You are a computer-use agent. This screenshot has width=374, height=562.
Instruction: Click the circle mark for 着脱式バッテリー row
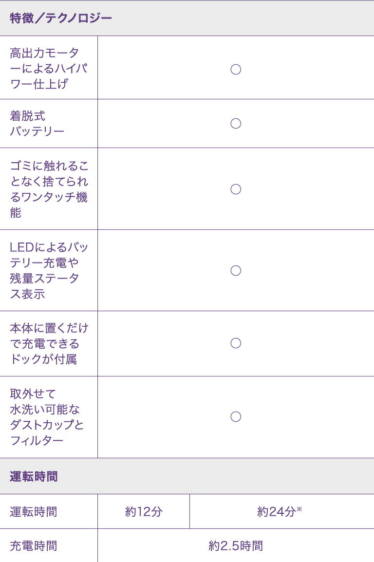[x=236, y=124]
